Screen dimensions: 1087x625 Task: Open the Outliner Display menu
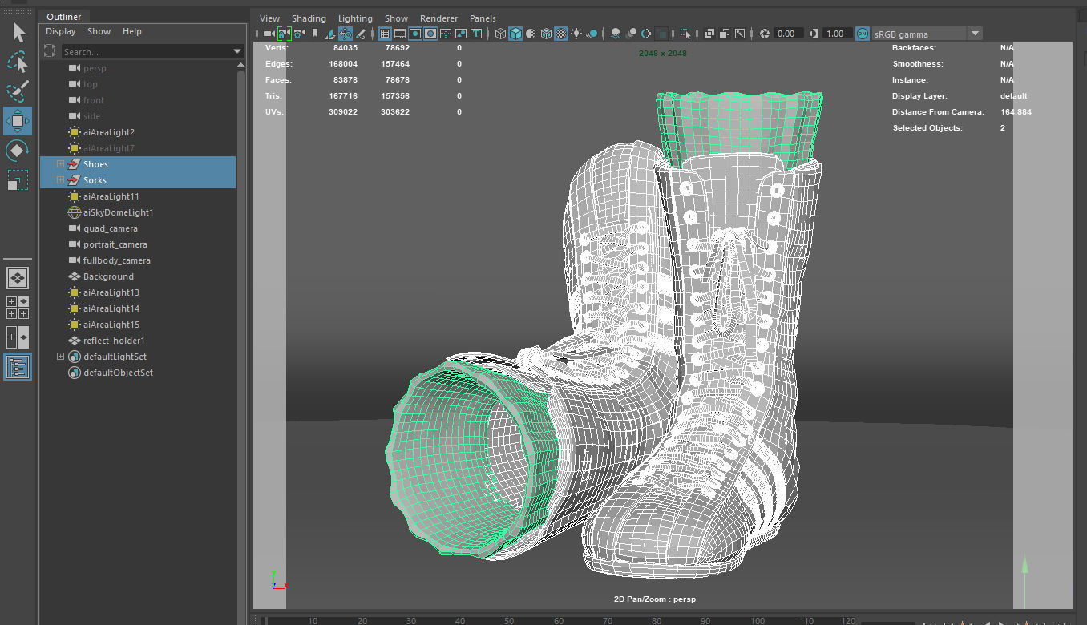(60, 31)
